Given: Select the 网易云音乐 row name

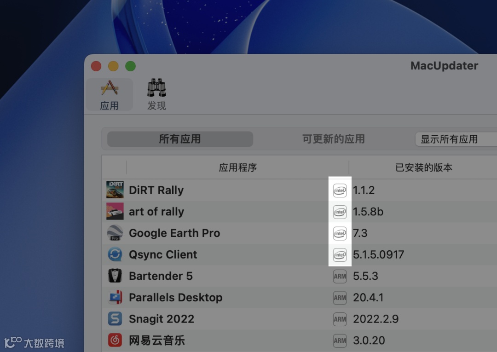Looking at the screenshot, I should (156, 340).
